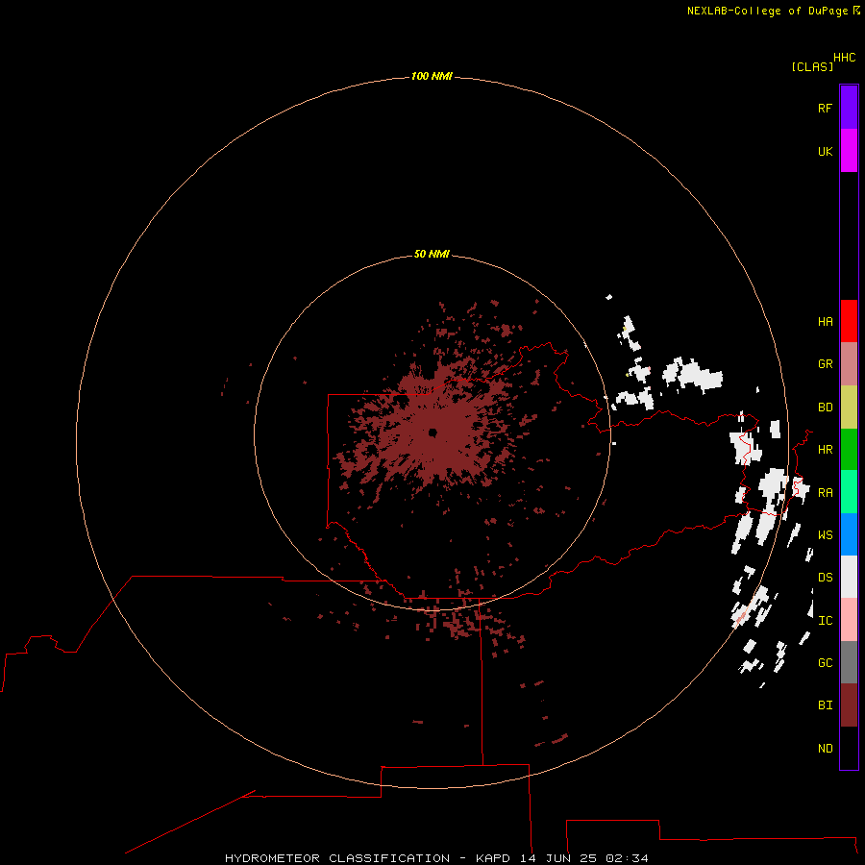Click the 'NEXLAB-College of DuPage' credit text
Viewport: 865px width, 865px height.
(767, 11)
